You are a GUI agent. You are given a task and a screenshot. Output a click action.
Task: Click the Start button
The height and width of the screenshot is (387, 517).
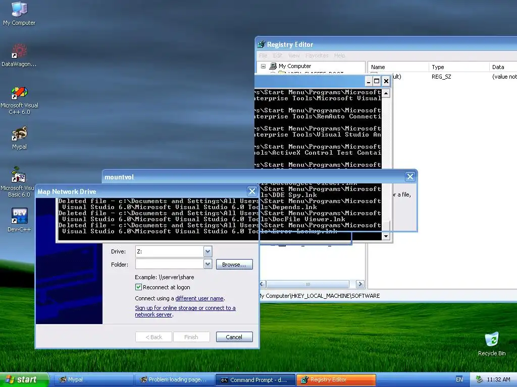point(24,379)
